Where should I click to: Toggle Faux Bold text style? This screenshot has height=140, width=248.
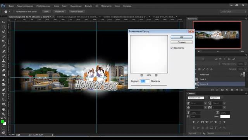click(194, 122)
